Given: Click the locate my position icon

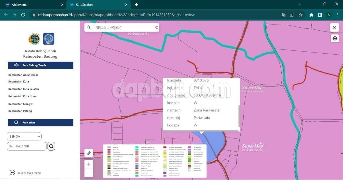Looking at the screenshot, I should 335,38.
